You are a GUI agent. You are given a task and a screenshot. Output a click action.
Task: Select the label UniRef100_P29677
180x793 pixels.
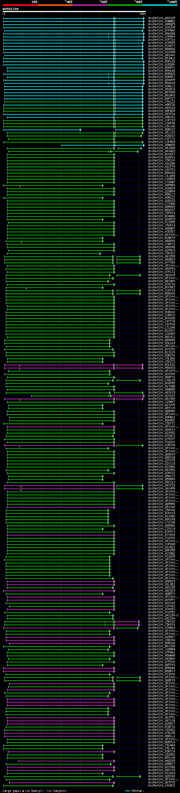click(161, 46)
